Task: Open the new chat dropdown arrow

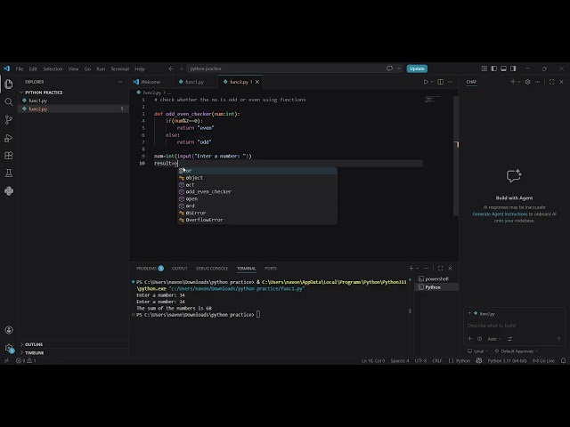Action: (x=519, y=82)
